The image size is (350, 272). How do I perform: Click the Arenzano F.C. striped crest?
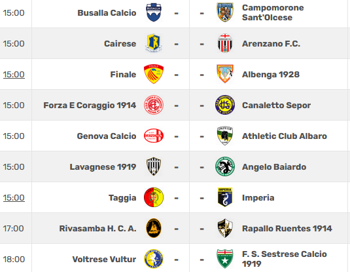pos(225,43)
